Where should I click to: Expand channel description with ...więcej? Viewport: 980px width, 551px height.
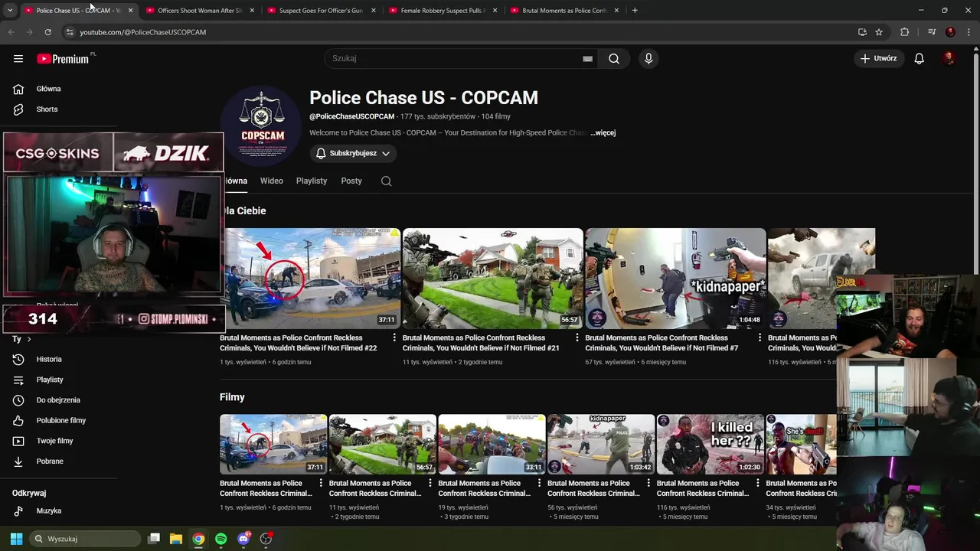click(603, 132)
